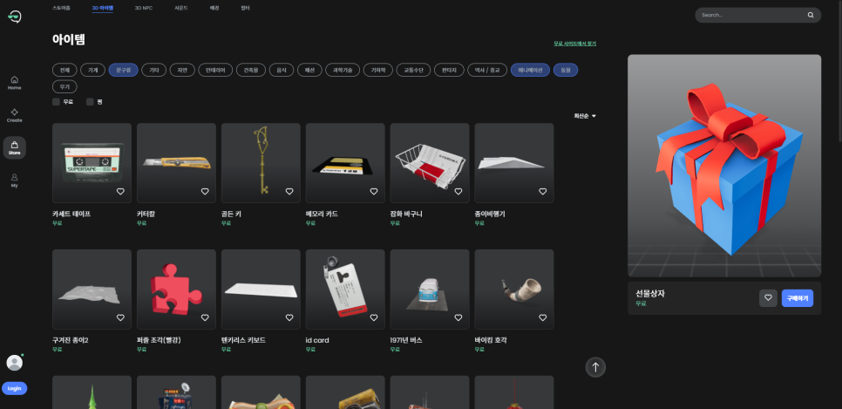The width and height of the screenshot is (842, 409).
Task: Favorite the 골든 키 item with heart
Action: coord(289,191)
